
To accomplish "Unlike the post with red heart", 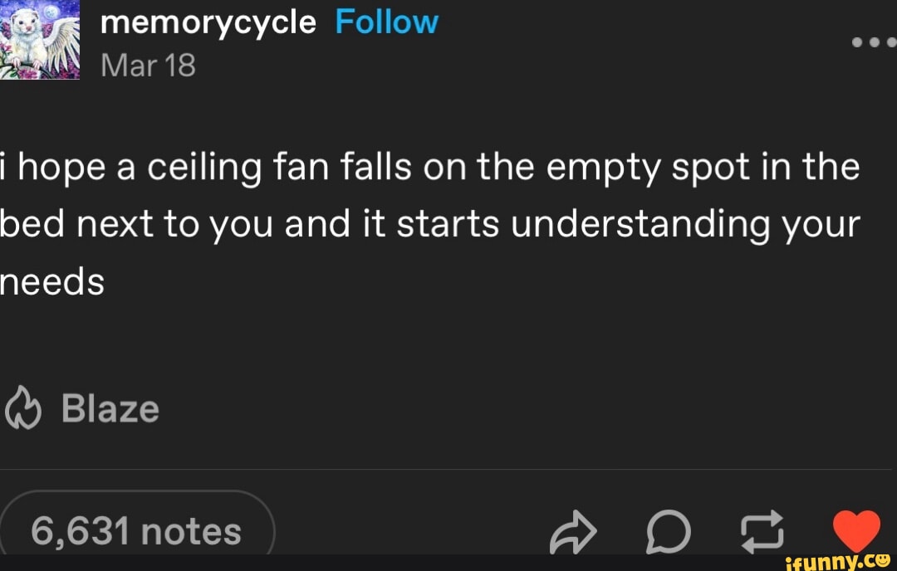I will (x=855, y=531).
